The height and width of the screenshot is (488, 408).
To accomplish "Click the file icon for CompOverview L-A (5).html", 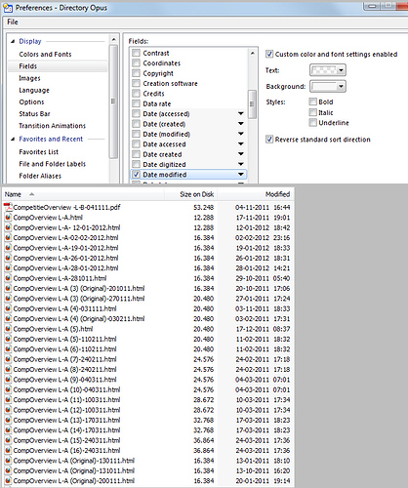I will (x=8, y=329).
